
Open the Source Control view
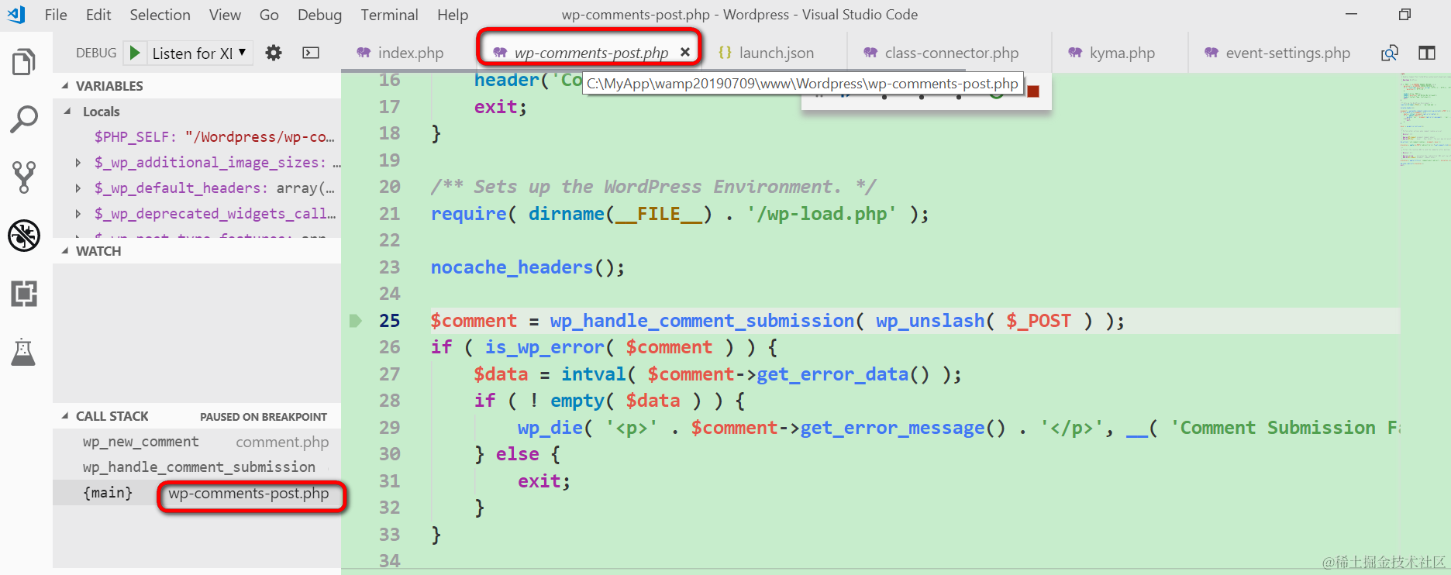click(x=24, y=177)
